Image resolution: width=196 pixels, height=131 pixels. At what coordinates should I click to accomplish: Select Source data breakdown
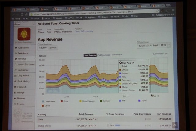[53, 48]
